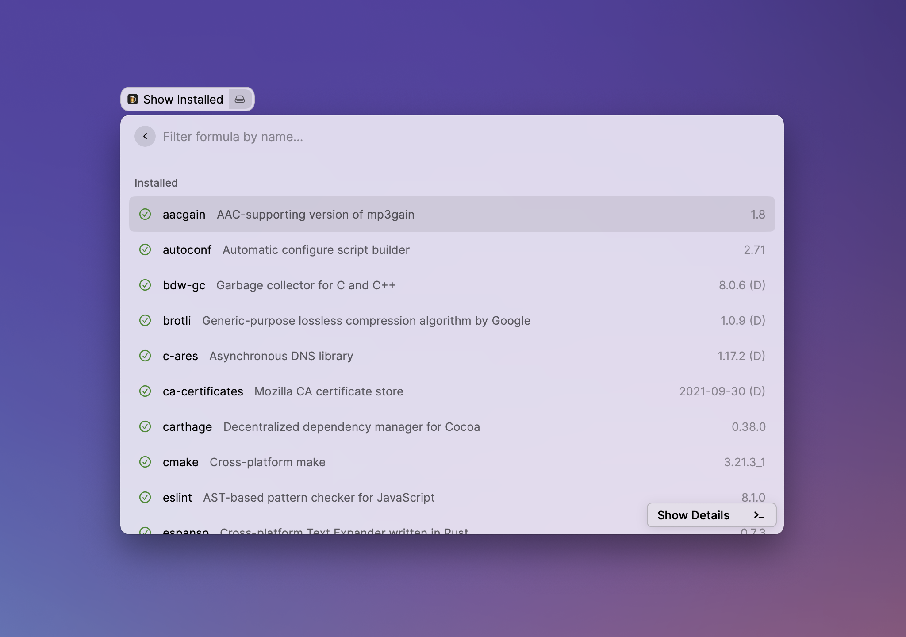Viewport: 906px width, 637px height.
Task: Click the brotli version 1.0.9 (D) label
Action: (x=742, y=320)
